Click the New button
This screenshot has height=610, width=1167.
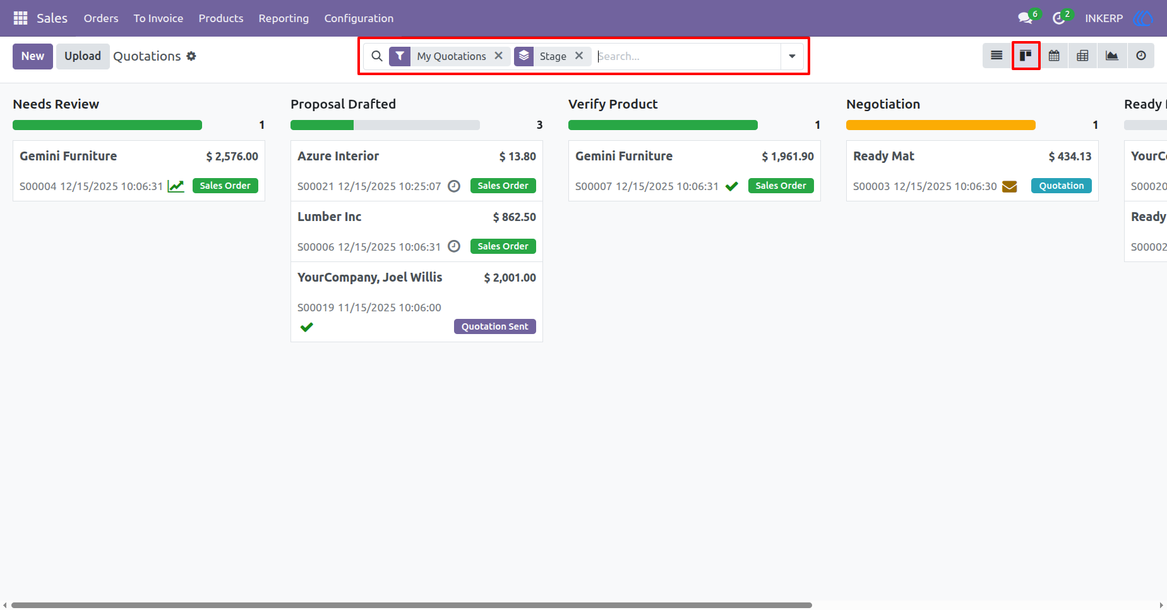(x=33, y=56)
